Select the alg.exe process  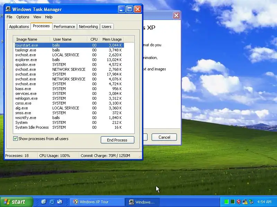(x=69, y=108)
